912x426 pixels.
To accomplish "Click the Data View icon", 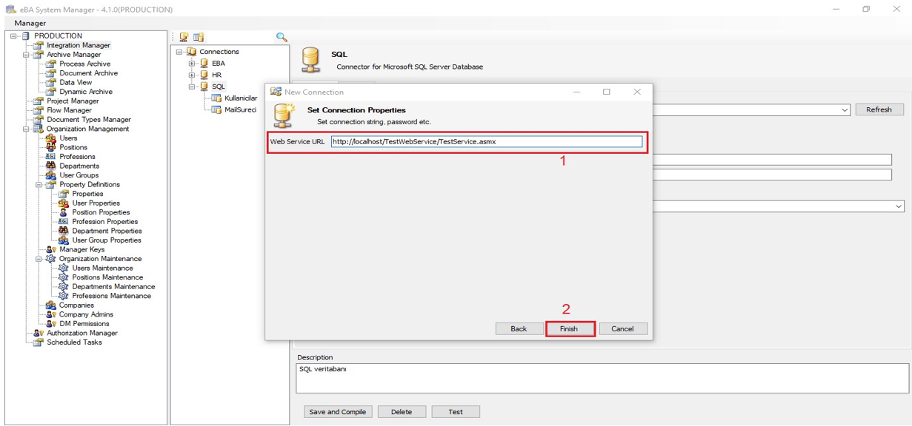I will pos(51,82).
